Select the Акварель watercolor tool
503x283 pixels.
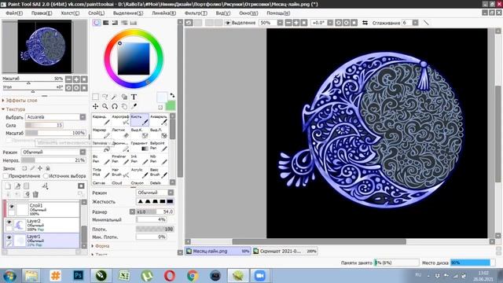click(x=159, y=119)
